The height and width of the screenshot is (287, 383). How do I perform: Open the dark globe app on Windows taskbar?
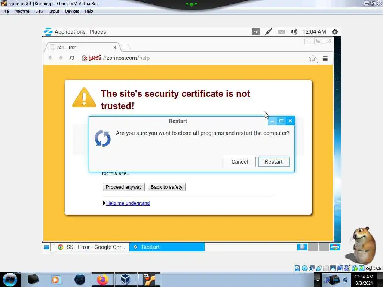[x=80, y=280]
